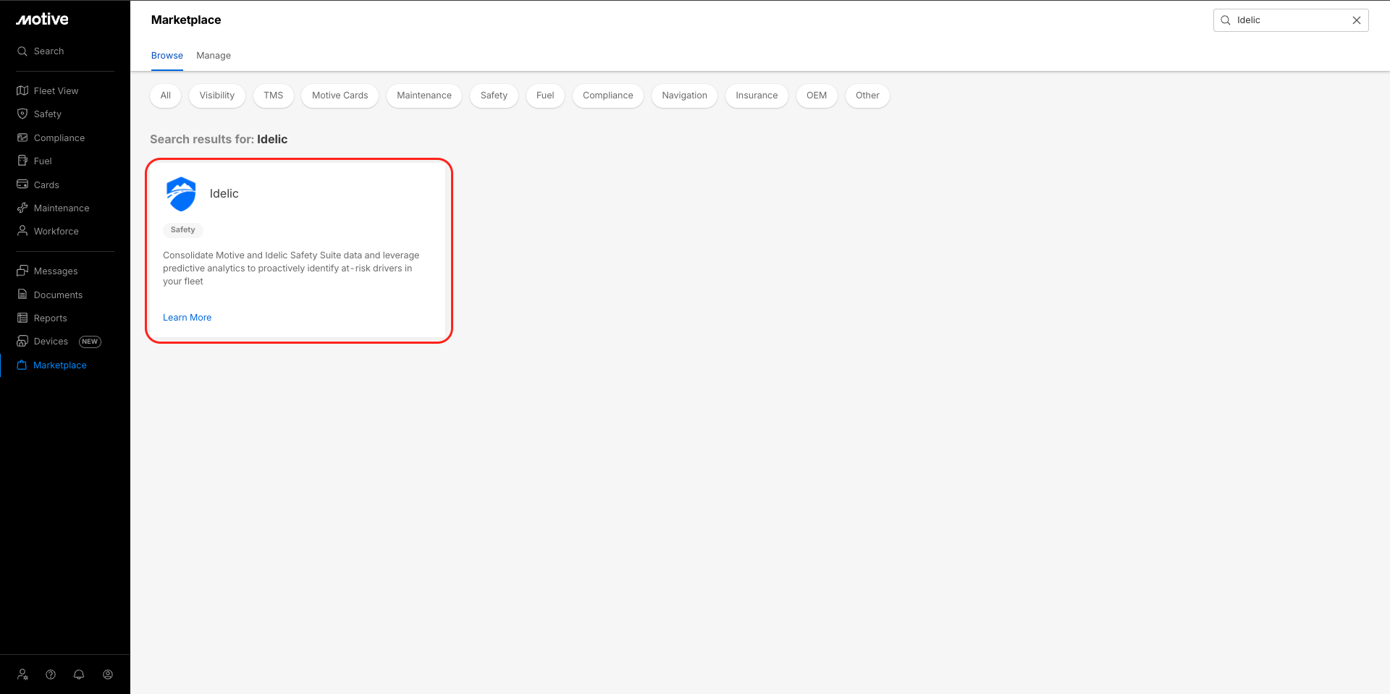Screen dimensions: 1390x694
Task: Switch to the Manage tab
Action: coord(214,56)
